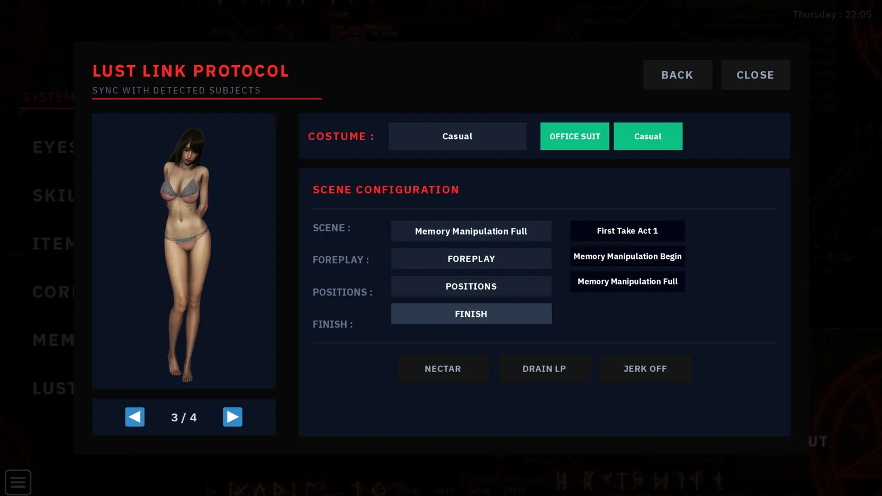Viewport: 882px width, 496px height.
Task: Select the green Casual costume option
Action: pyautogui.click(x=647, y=136)
